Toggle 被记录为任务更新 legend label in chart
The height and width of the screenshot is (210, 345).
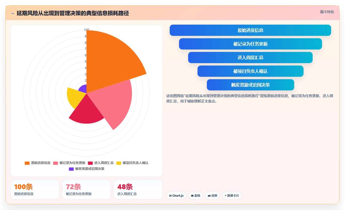(x=72, y=163)
